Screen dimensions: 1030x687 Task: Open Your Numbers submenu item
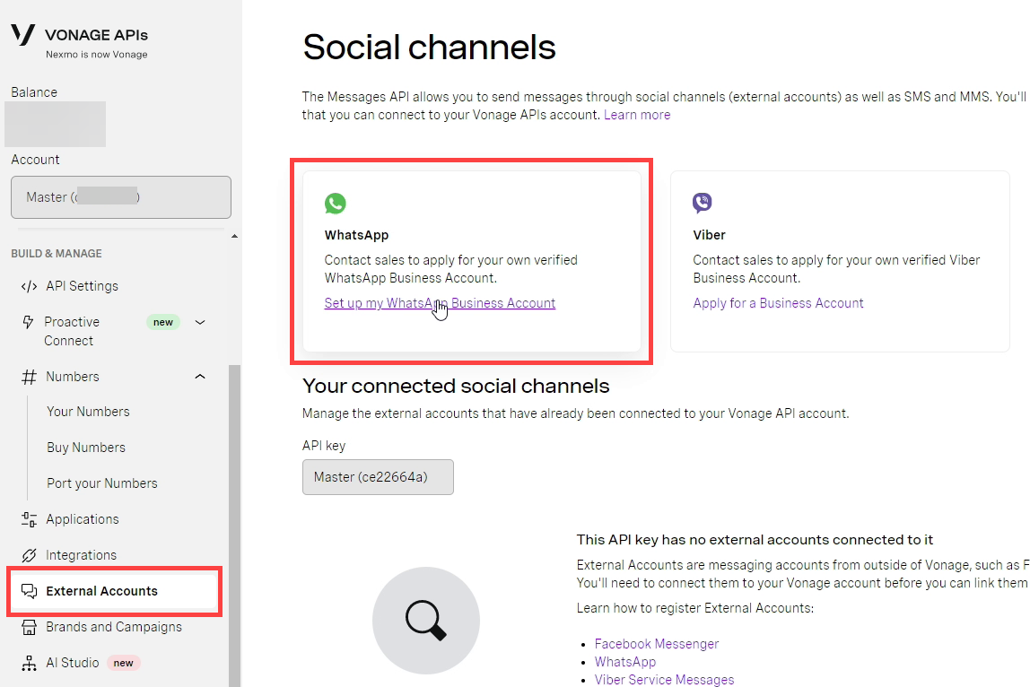tap(88, 412)
